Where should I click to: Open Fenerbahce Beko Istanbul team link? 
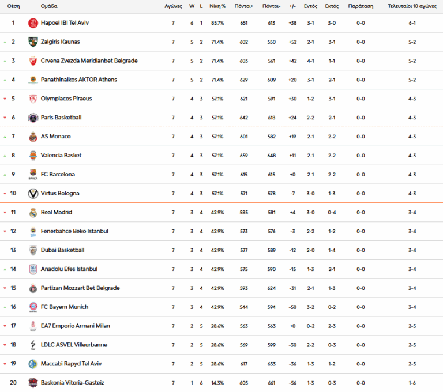74,231
